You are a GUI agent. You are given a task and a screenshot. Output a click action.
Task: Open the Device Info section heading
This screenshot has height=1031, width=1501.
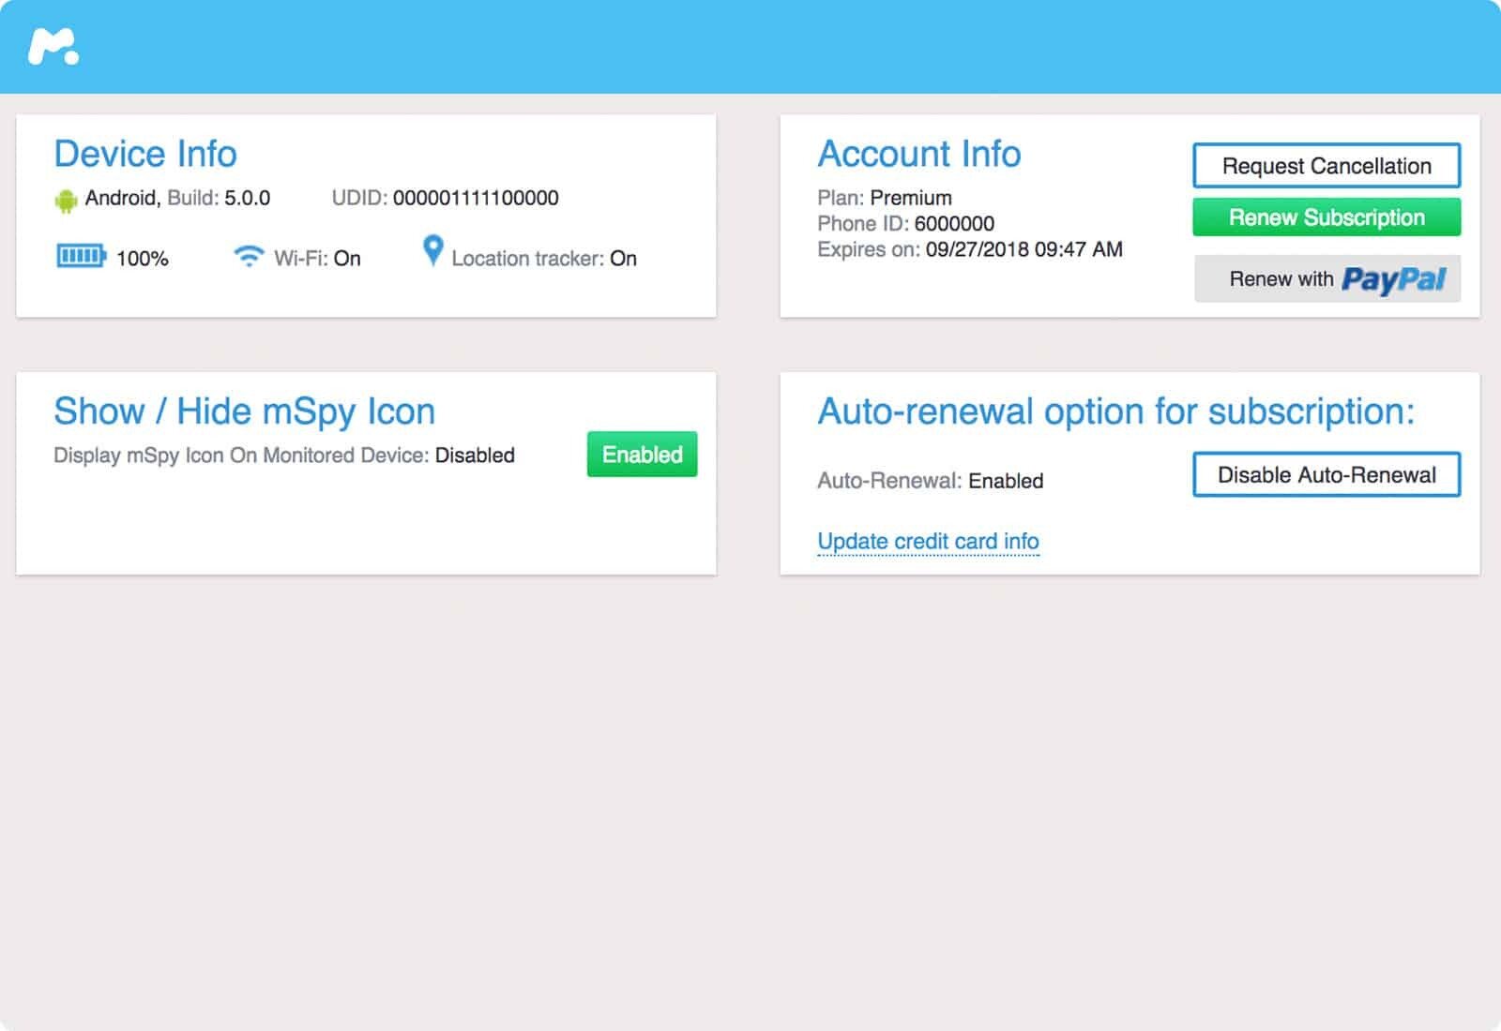[x=145, y=154]
